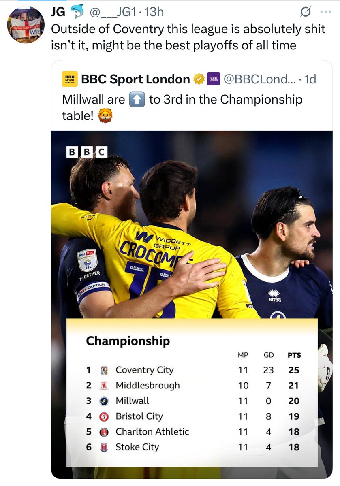Tap the BBC Sport London account name

pyautogui.click(x=135, y=79)
